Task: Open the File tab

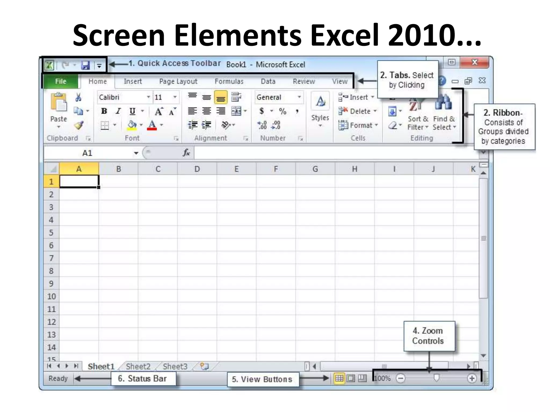Action: (61, 81)
